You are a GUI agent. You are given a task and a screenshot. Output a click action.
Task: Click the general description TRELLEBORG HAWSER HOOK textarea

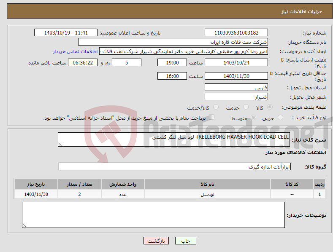point(174,139)
